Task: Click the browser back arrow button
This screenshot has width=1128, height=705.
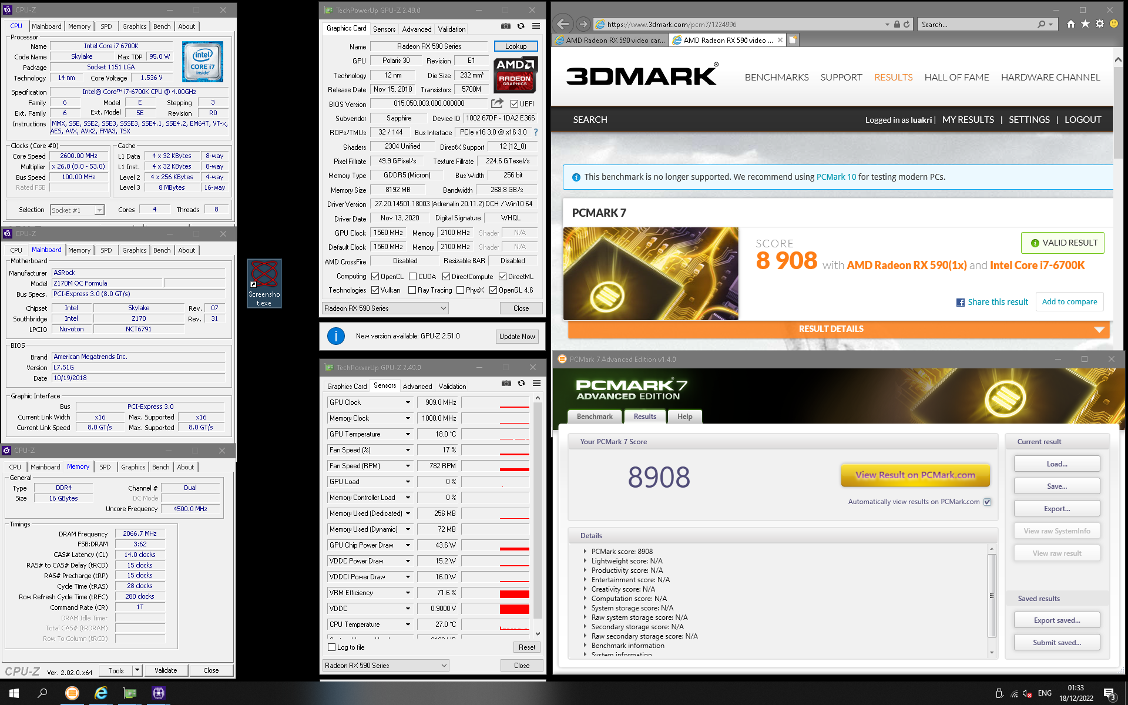Action: point(563,24)
